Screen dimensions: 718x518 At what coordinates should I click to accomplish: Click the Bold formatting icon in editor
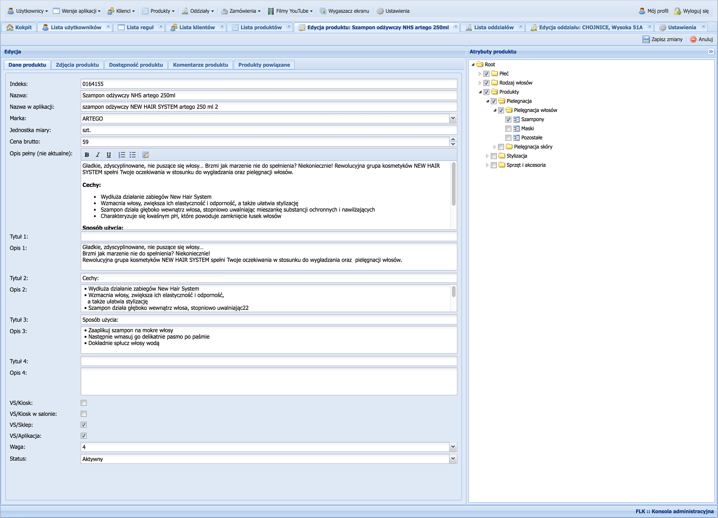(x=87, y=155)
